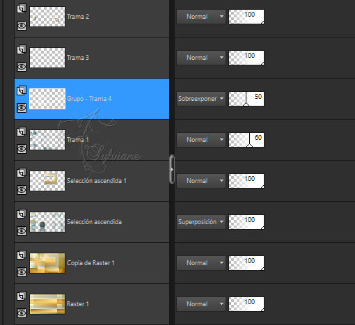Open Superposición blend mode dropdown
Viewport: 355px width, 325px height.
point(201,222)
